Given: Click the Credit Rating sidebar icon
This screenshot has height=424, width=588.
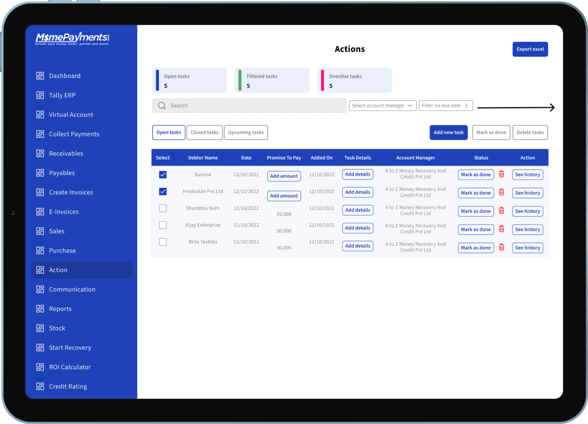Looking at the screenshot, I should (x=40, y=386).
